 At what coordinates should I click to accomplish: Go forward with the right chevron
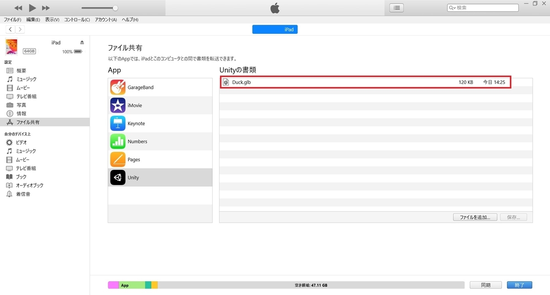pyautogui.click(x=20, y=29)
